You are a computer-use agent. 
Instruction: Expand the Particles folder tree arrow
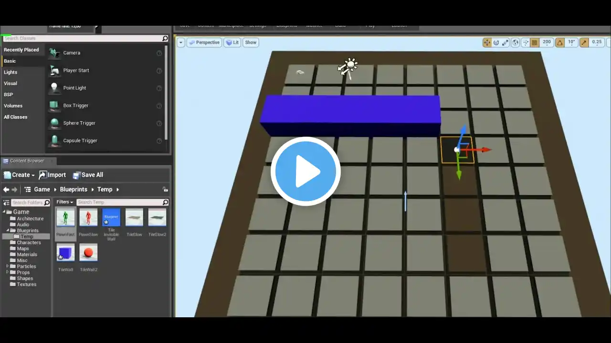coord(8,266)
